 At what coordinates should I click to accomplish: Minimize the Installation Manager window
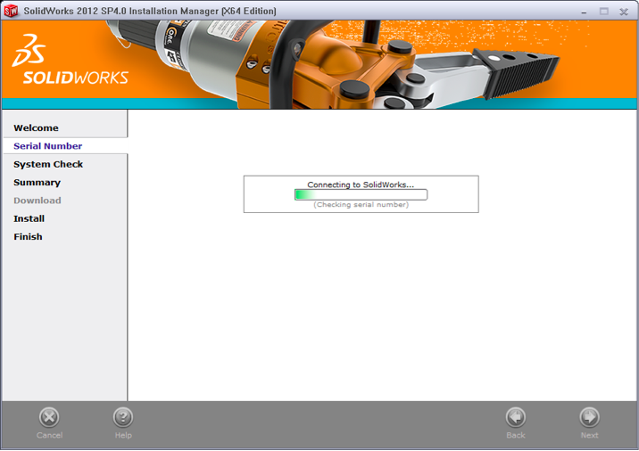click(x=584, y=12)
